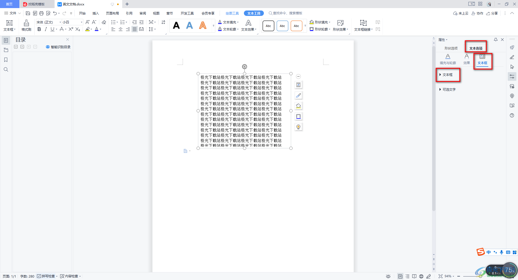This screenshot has height=280, width=518.
Task: Click the clear formatting eraser icon
Action: point(104,22)
